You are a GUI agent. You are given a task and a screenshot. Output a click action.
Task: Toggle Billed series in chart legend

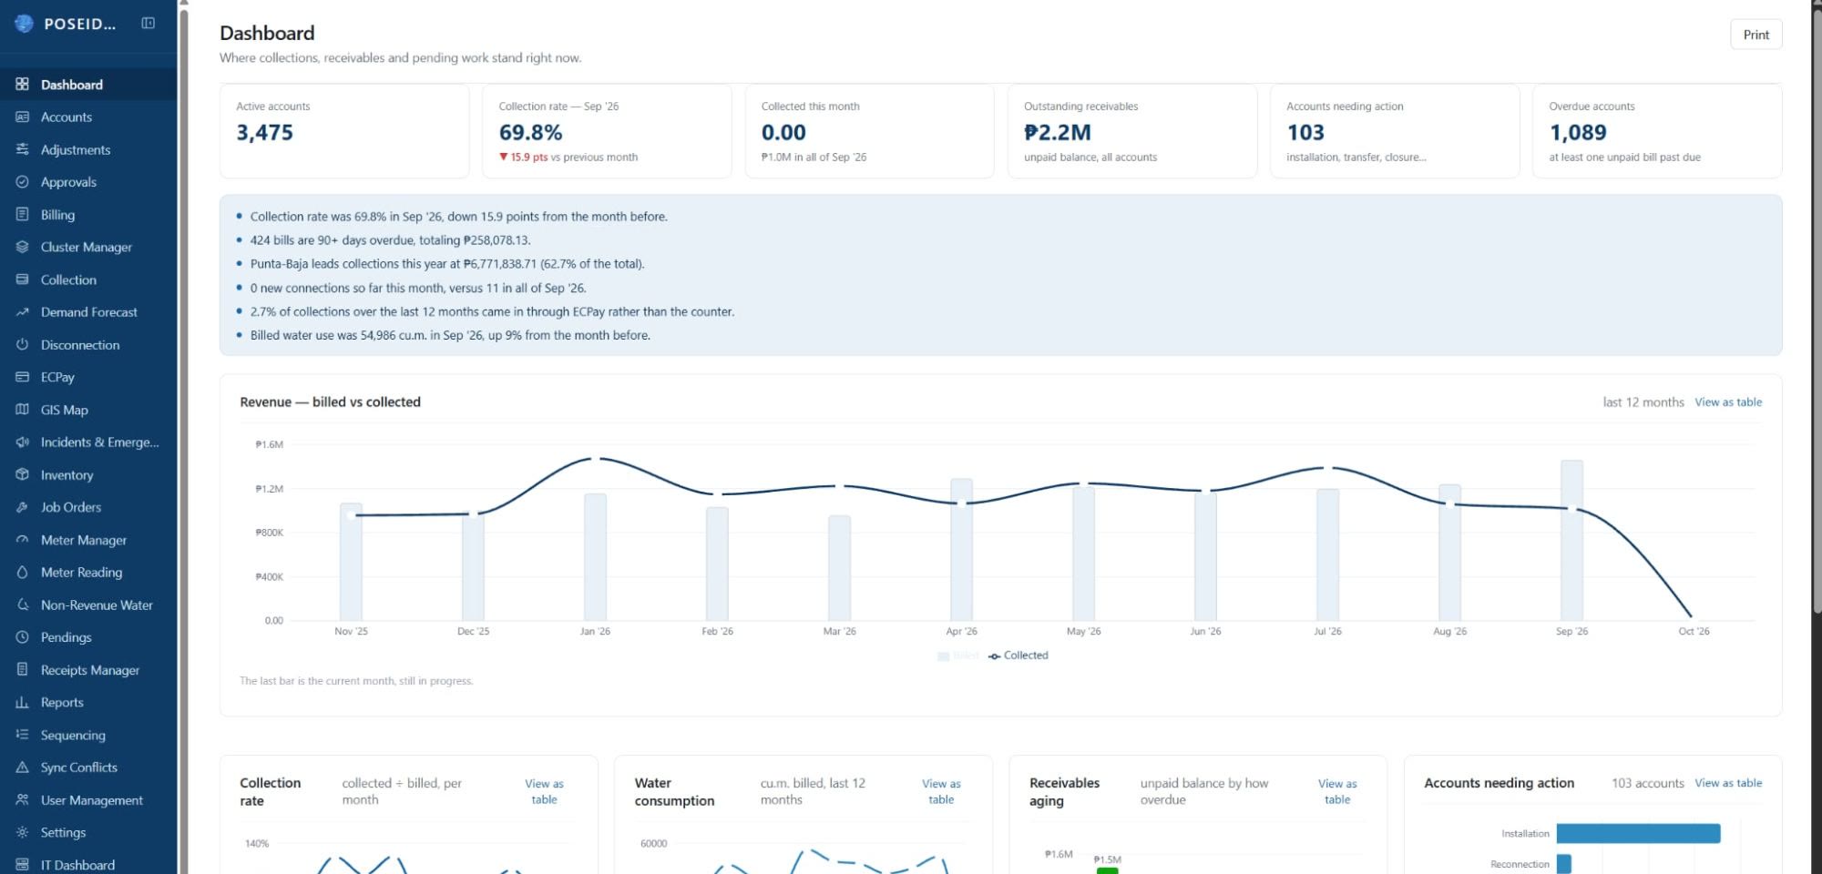coord(958,655)
